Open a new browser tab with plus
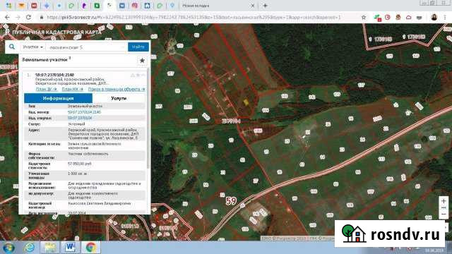This screenshot has width=452, height=254. [x=265, y=6]
